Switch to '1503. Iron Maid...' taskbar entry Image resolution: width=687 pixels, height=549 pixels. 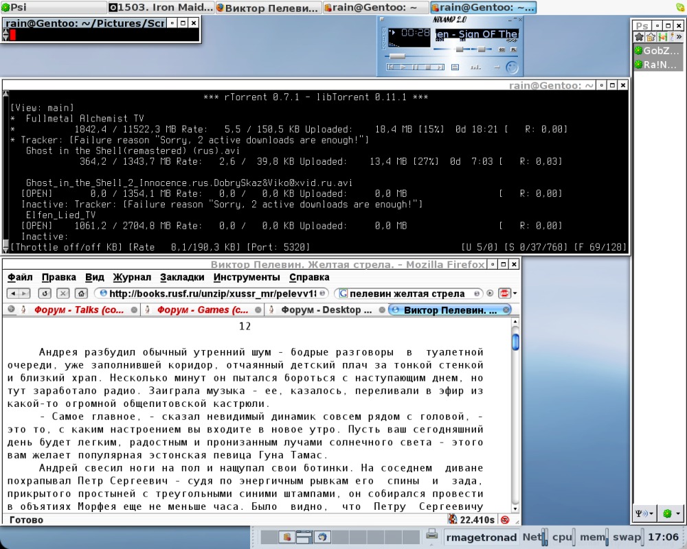point(161,7)
